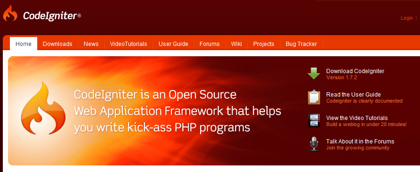Open View the Video Tutorials link
Viewport: 420px width, 172px height.
point(357,118)
